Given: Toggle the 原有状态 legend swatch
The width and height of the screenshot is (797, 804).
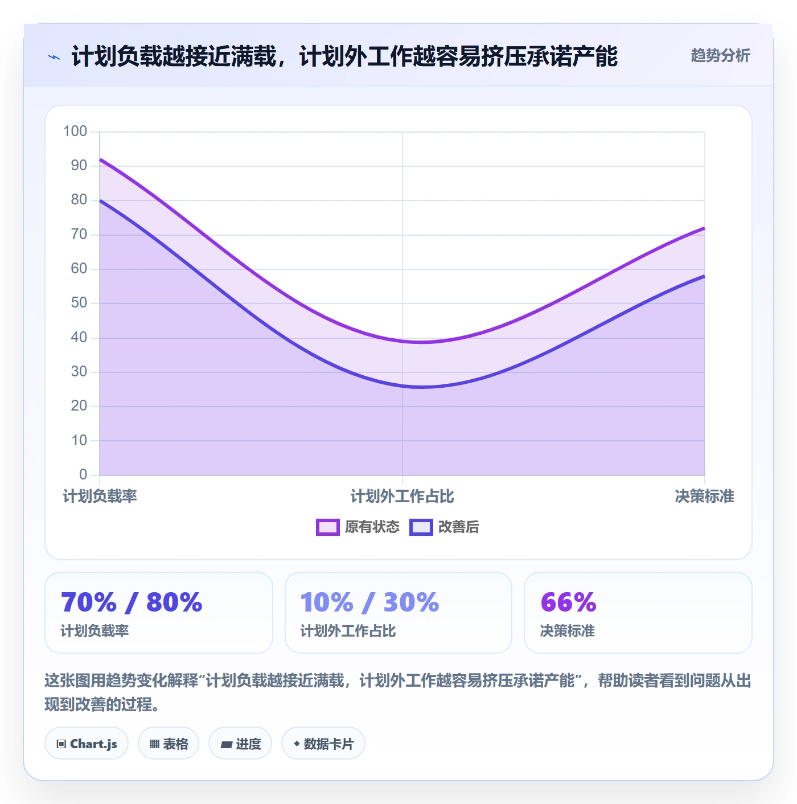Looking at the screenshot, I should point(328,527).
